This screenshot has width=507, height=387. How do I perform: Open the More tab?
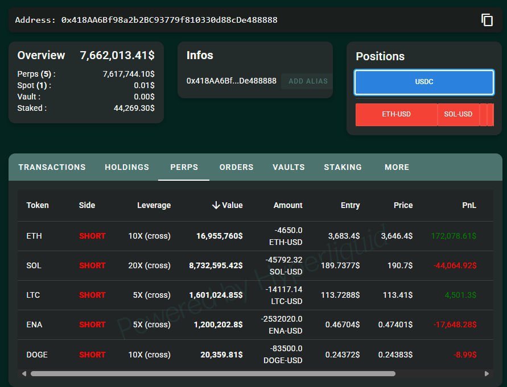tap(397, 167)
